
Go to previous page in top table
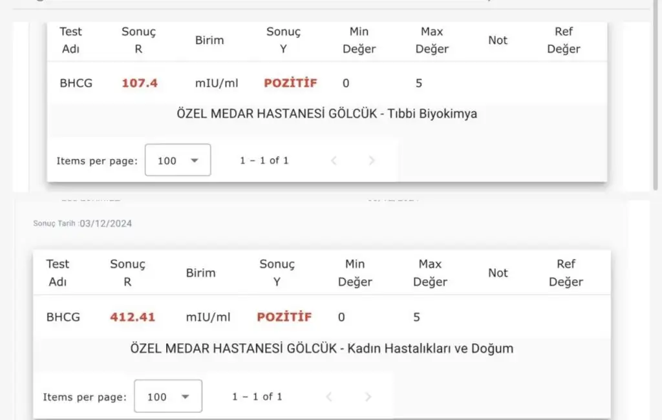click(x=334, y=160)
